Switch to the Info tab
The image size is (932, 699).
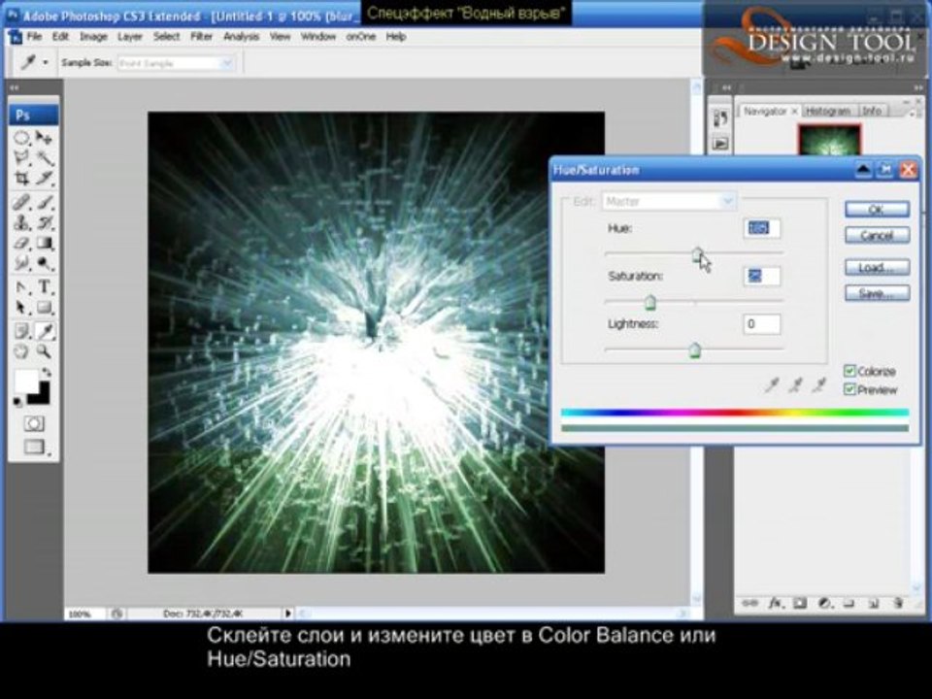tap(872, 111)
